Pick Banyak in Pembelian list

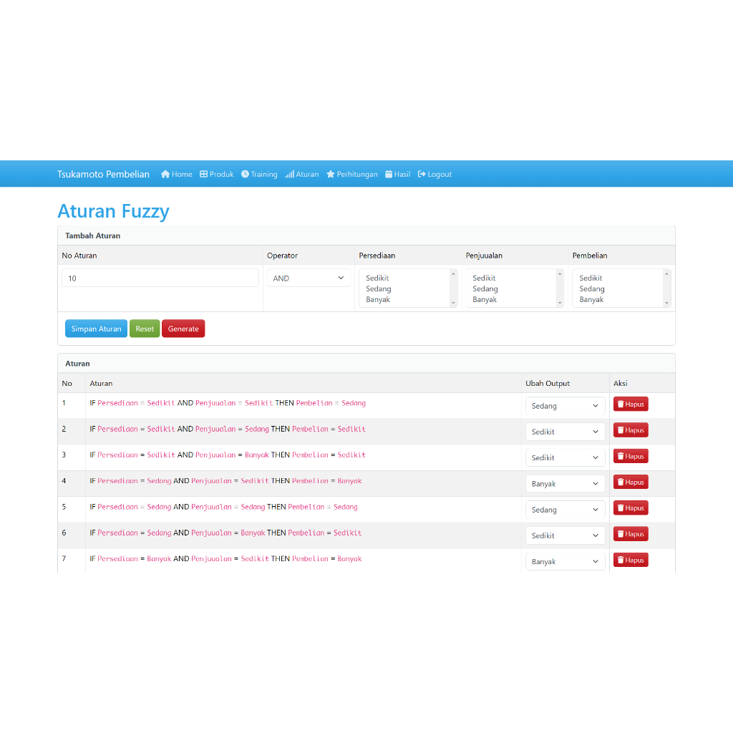click(x=591, y=300)
